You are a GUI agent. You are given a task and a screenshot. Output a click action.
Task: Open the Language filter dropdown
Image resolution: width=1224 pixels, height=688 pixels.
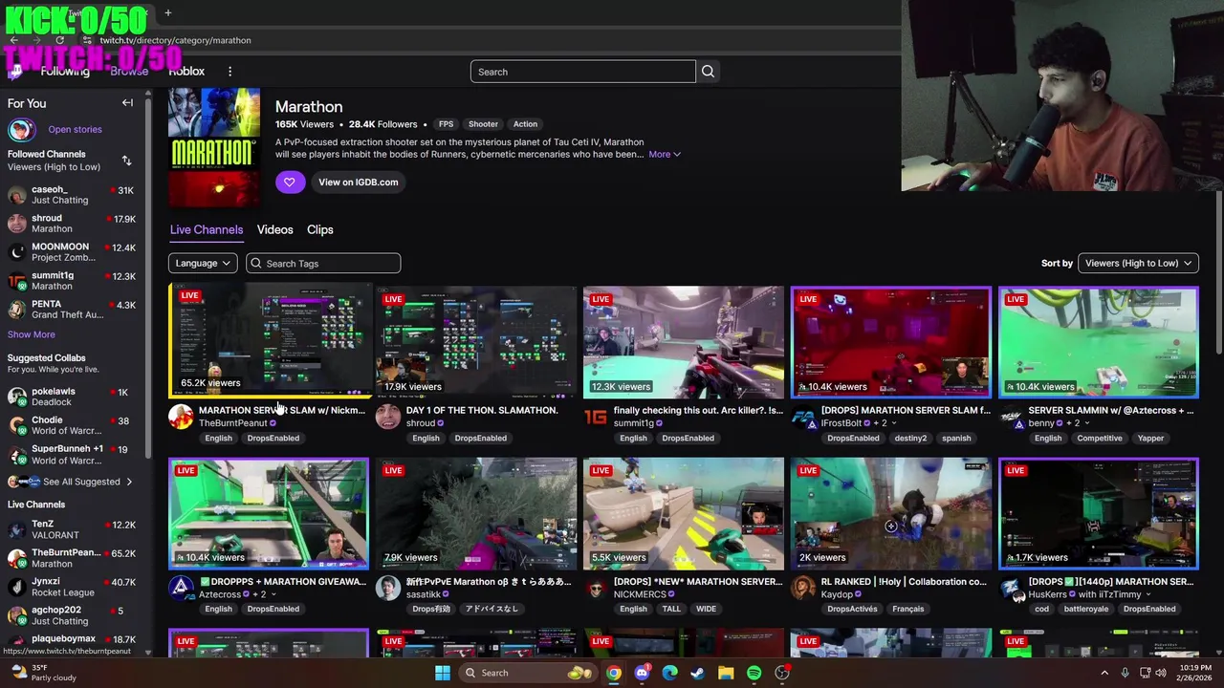pyautogui.click(x=203, y=263)
